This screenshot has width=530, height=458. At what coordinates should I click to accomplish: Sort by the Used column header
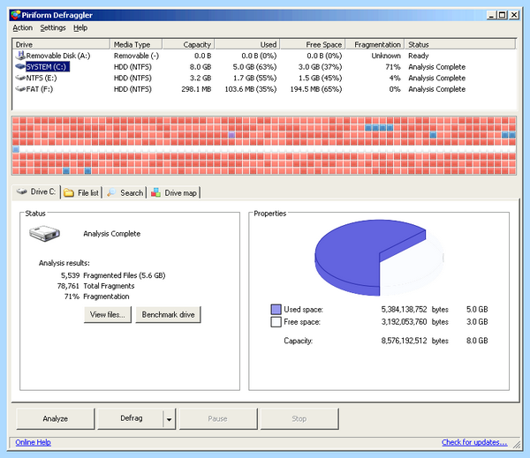point(247,45)
